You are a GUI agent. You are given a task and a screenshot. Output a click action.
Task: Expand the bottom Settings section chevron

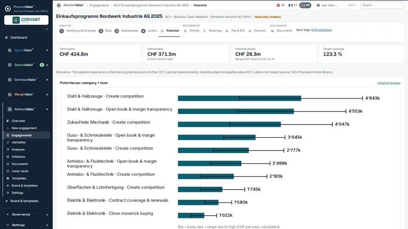point(47,225)
